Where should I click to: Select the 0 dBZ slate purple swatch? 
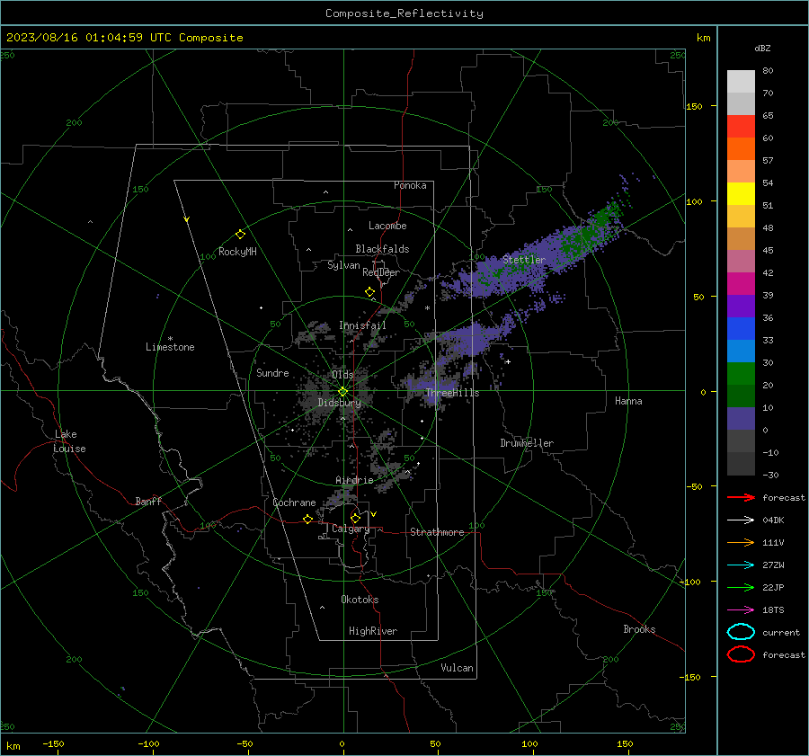[741, 419]
